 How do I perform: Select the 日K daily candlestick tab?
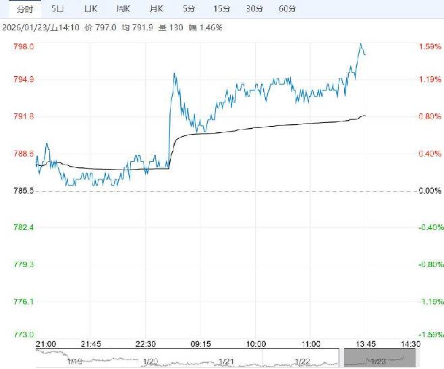90,9
